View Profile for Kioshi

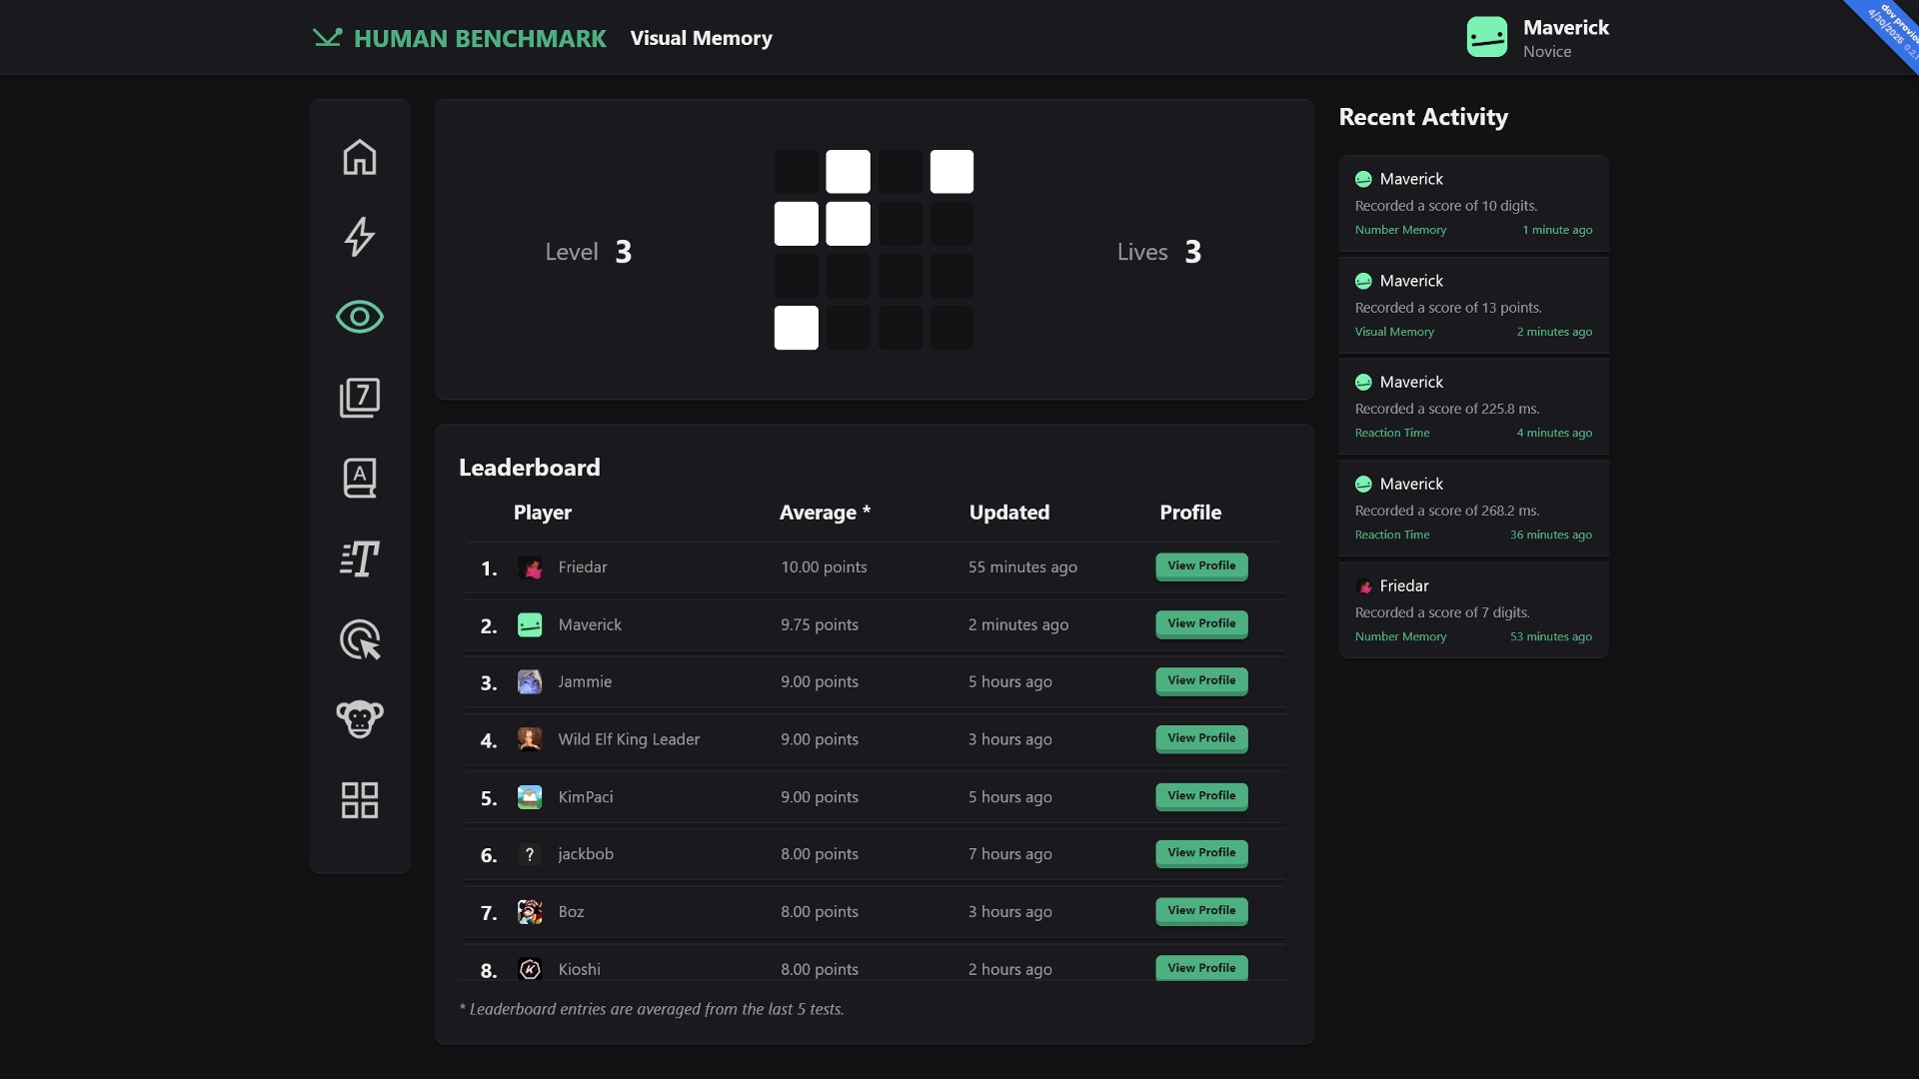pyautogui.click(x=1201, y=968)
